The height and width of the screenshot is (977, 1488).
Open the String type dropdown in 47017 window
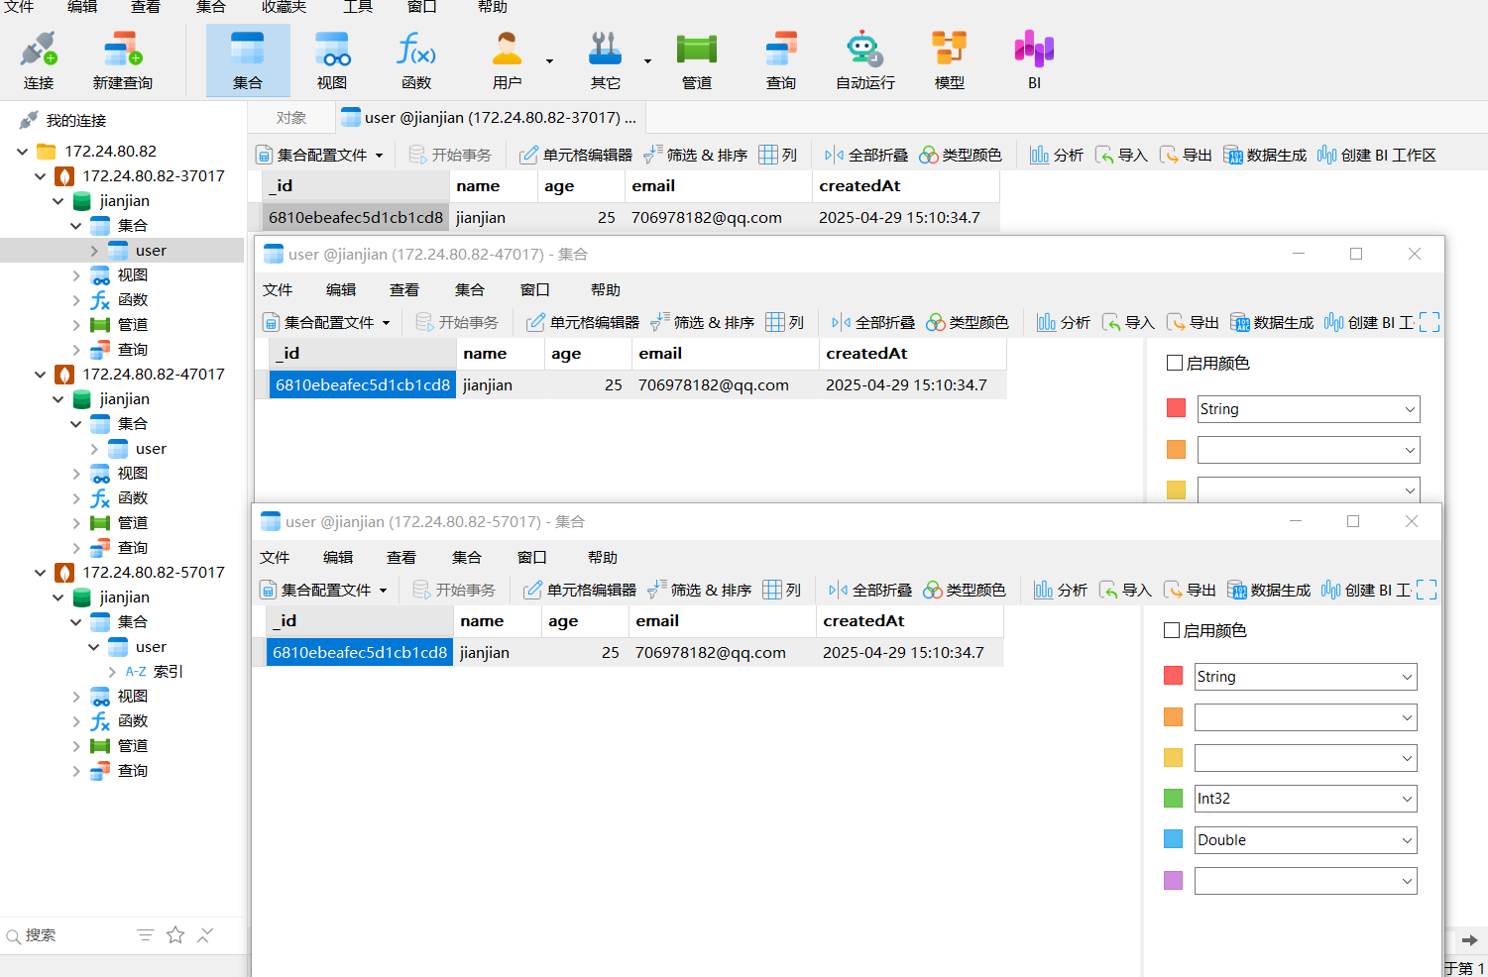point(1309,409)
